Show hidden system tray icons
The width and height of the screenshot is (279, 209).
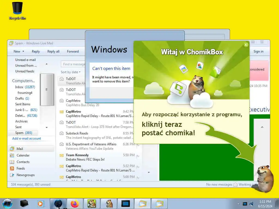[238, 204]
